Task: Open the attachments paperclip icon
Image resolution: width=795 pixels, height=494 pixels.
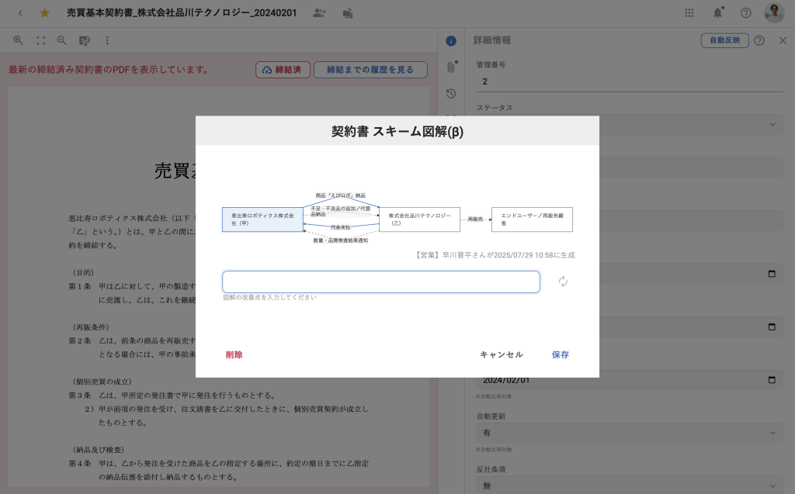Action: pyautogui.click(x=451, y=67)
